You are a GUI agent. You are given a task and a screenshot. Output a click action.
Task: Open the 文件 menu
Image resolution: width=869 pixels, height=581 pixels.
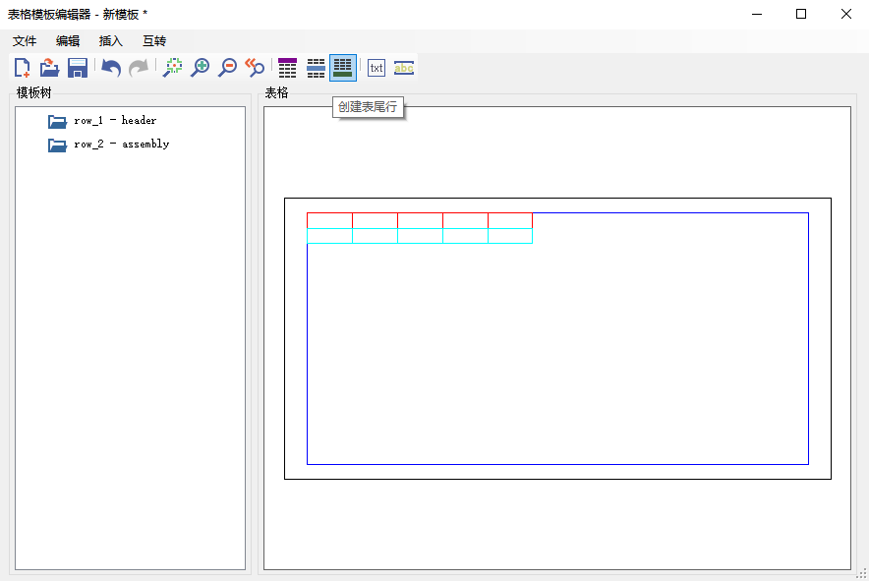(25, 41)
